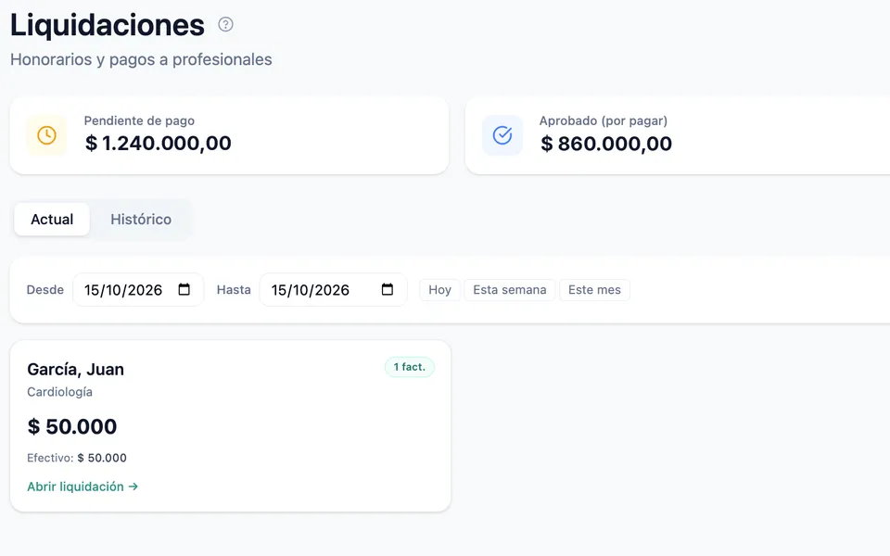The image size is (890, 556).
Task: Click the Desde date input field
Action: [x=138, y=290]
